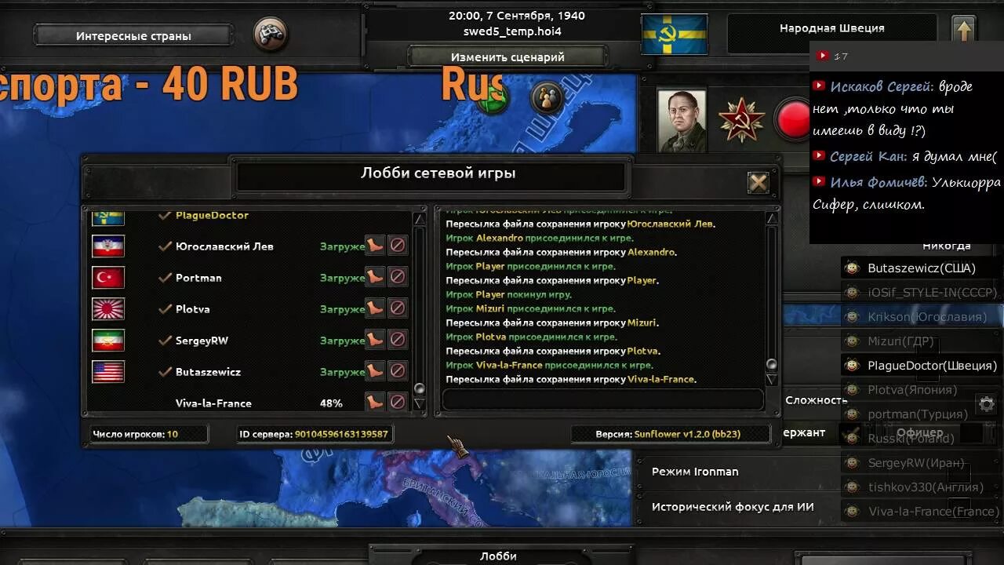Click the leader portrait thumbnail
Image resolution: width=1004 pixels, height=565 pixels.
(681, 120)
